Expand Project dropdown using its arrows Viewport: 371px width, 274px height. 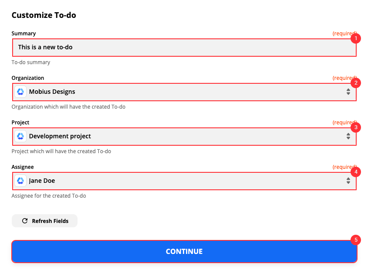pos(348,136)
